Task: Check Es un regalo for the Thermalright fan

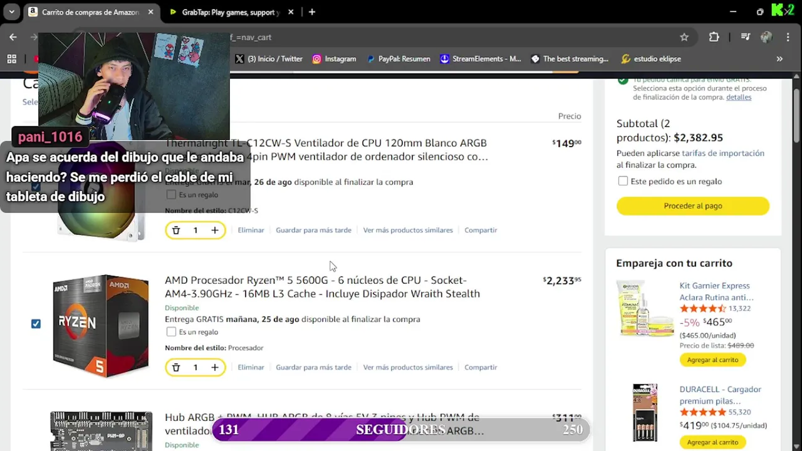Action: click(x=171, y=195)
